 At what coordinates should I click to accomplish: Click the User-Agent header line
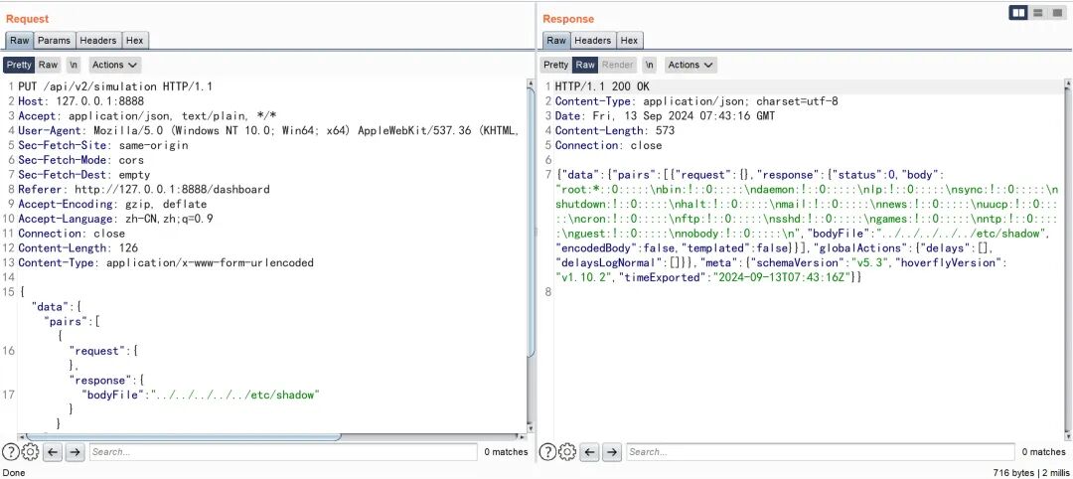coord(268,131)
